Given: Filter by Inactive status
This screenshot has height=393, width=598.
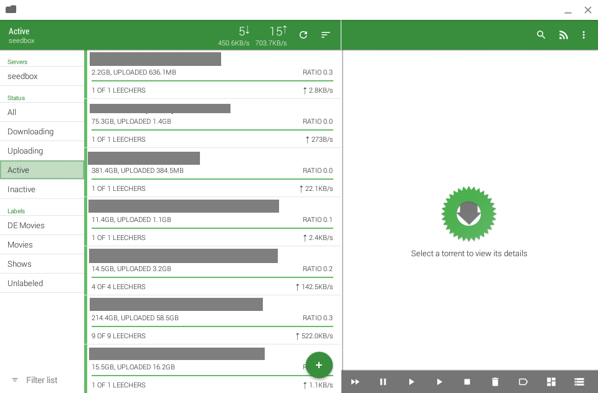Looking at the screenshot, I should click(x=42, y=189).
